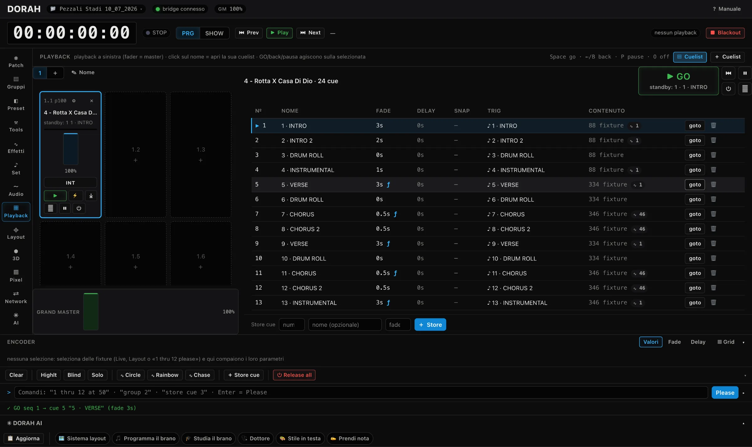Switch to SHOW mode
The image size is (752, 447).
[x=214, y=33]
